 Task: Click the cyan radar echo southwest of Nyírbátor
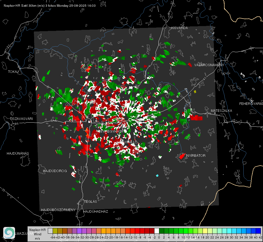(157, 176)
